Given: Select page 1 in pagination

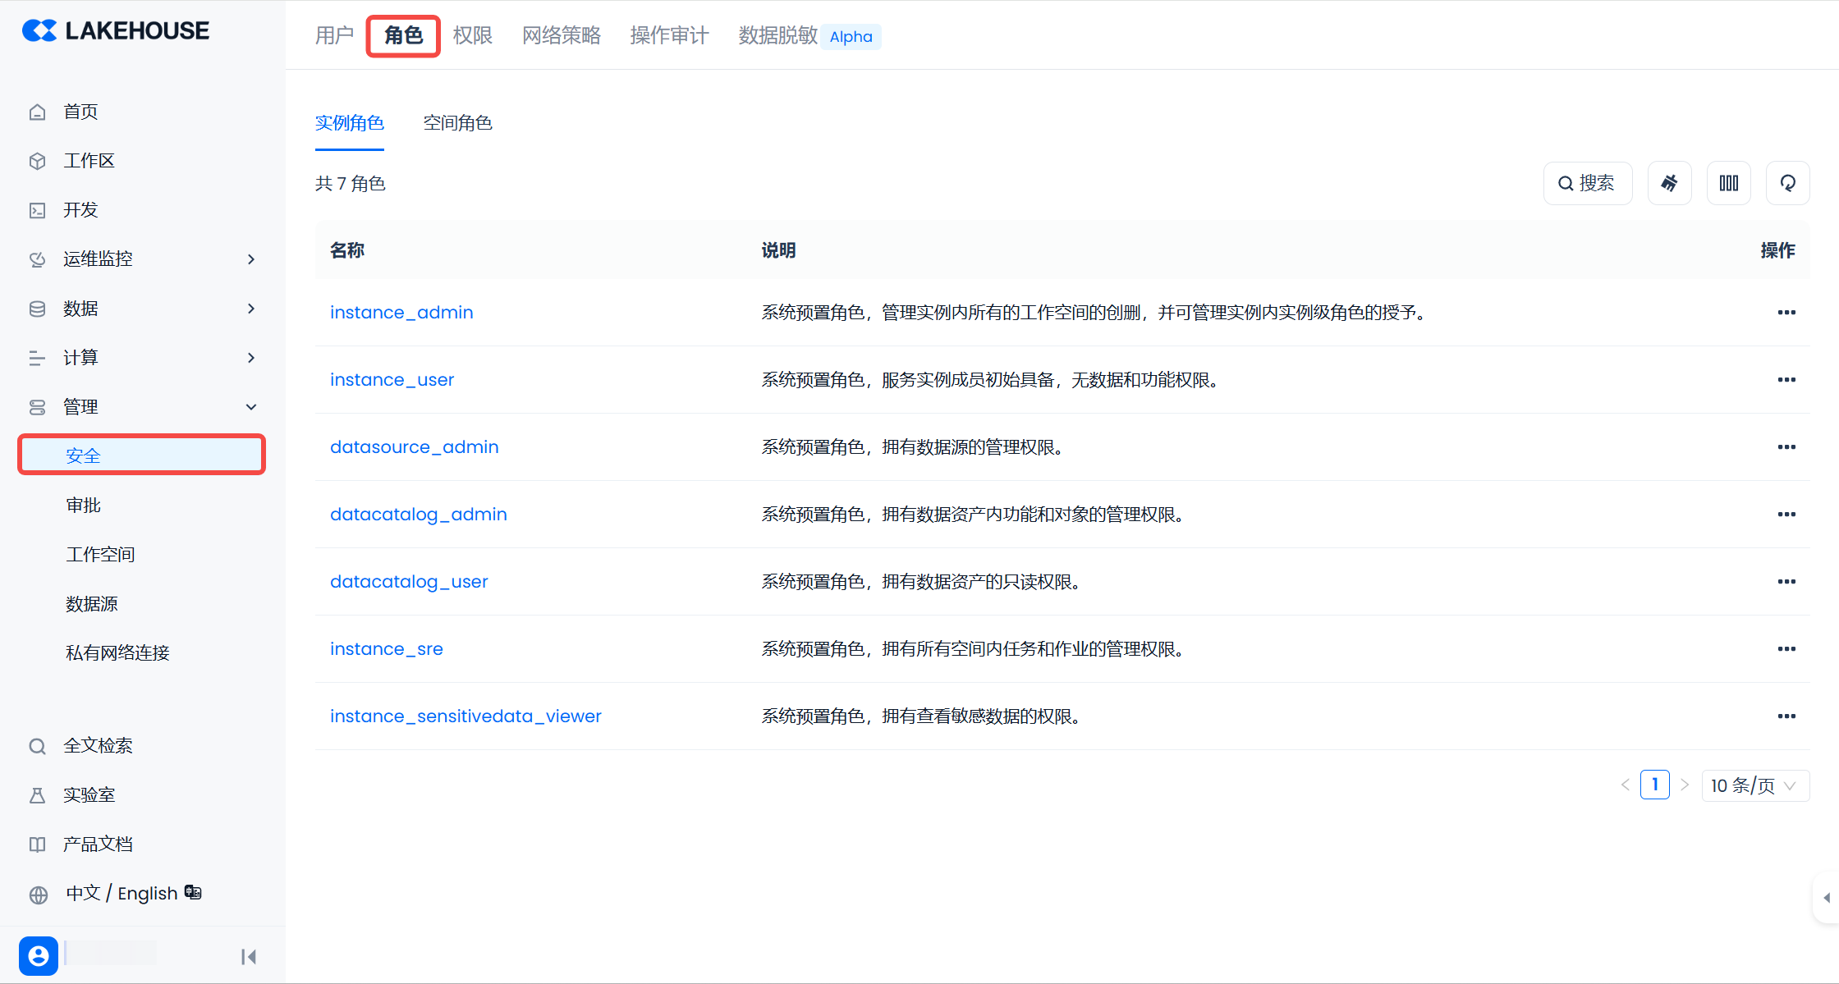Looking at the screenshot, I should click(1654, 785).
